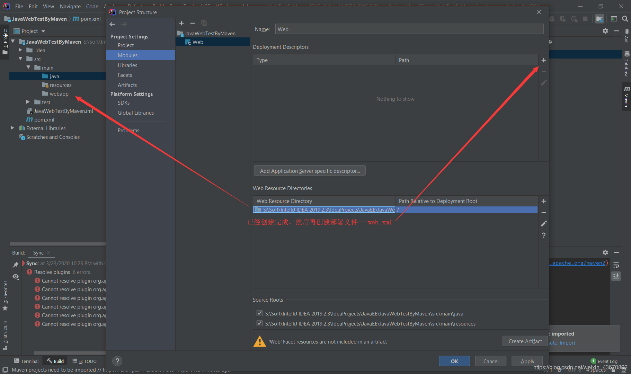
Task: Open Maven tool window settings gear
Action: point(605,31)
